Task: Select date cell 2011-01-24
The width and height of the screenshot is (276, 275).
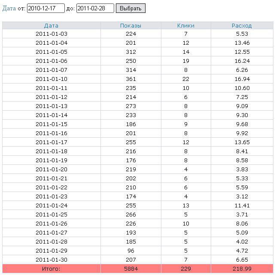Action: 52,206
